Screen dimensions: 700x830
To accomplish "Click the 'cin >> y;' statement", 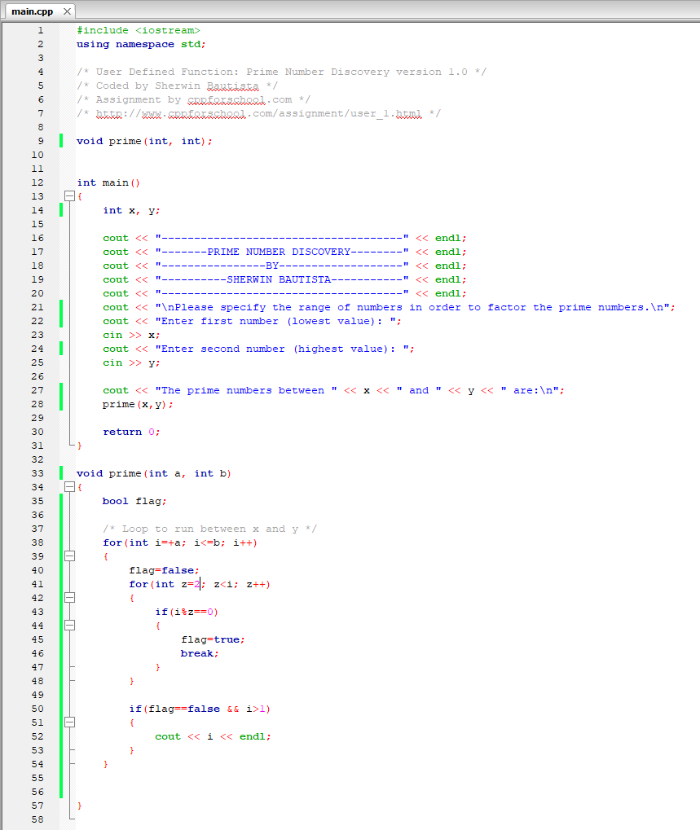I will click(x=131, y=362).
